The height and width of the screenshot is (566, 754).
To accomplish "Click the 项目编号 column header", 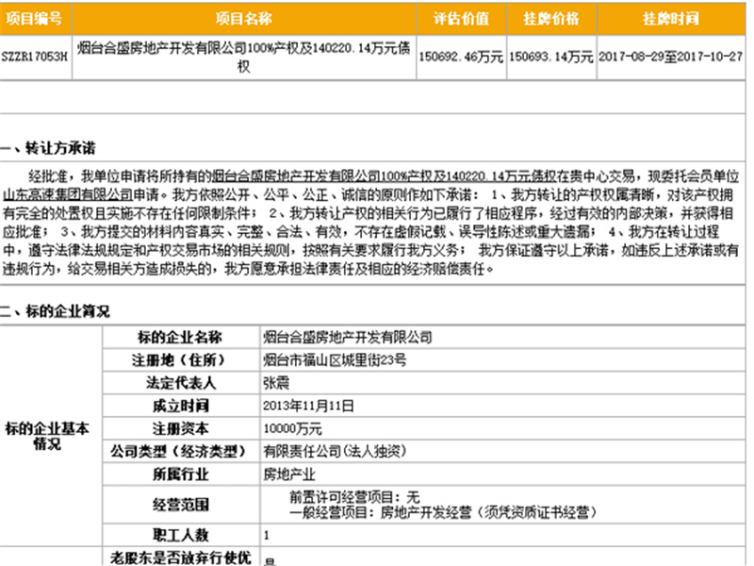I will pos(34,19).
